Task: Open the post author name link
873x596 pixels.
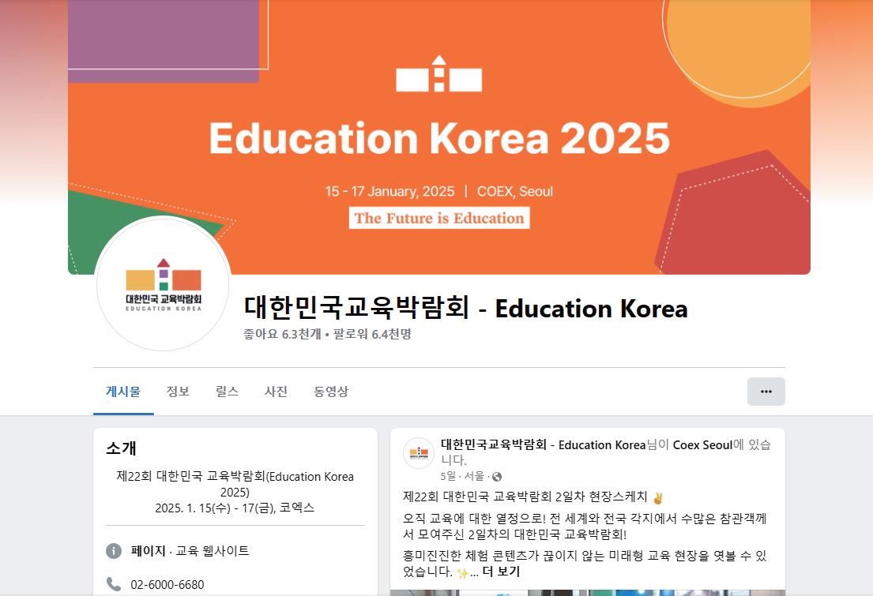Action: [x=543, y=444]
